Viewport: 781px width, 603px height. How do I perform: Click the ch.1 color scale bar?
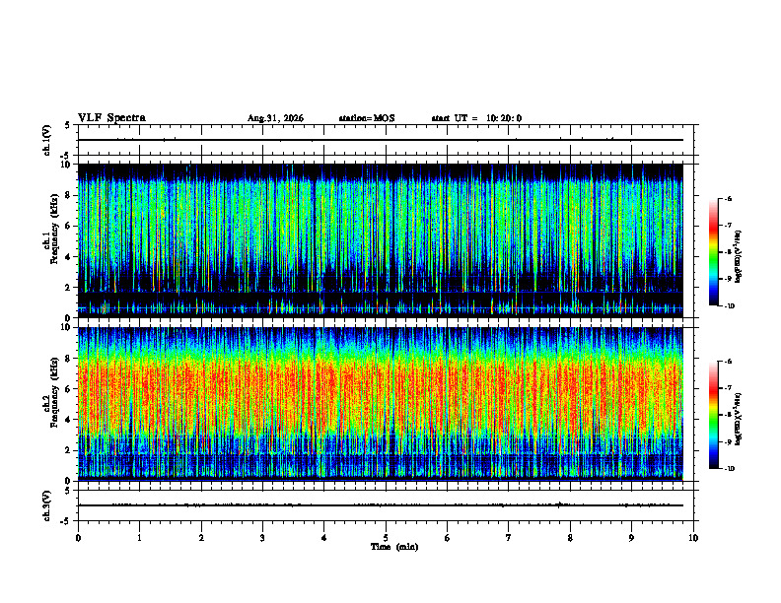tap(713, 252)
